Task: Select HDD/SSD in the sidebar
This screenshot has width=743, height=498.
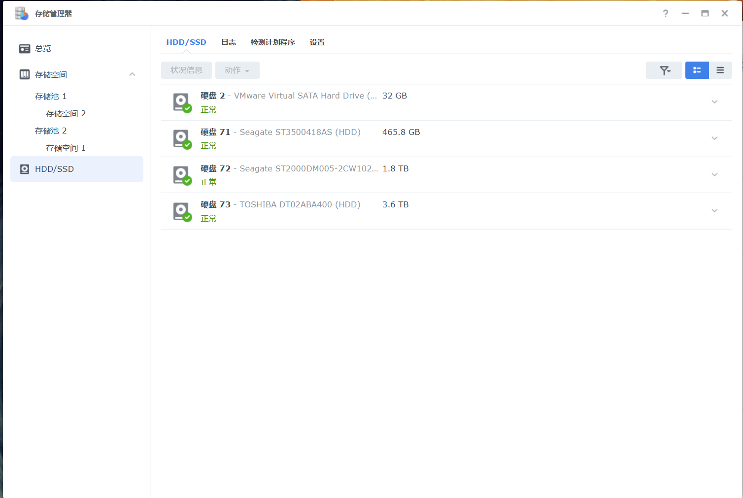Action: coord(77,169)
